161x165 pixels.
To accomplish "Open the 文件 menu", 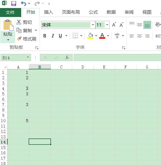I will click(10, 13).
